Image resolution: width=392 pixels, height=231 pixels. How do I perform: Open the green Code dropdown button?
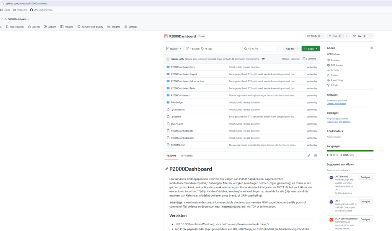pyautogui.click(x=311, y=49)
